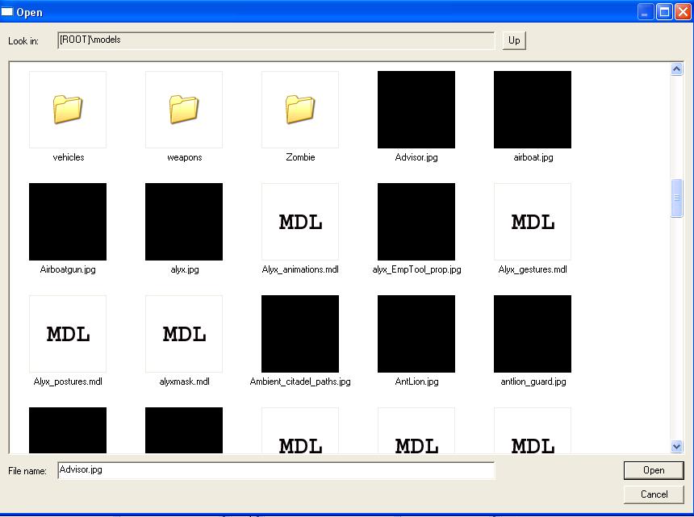Image resolution: width=694 pixels, height=517 pixels.
Task: Select the Ambient_citadel_paths.jpg thumbnail
Action: coord(300,334)
